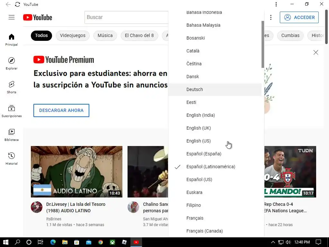Click San Miguel channel avatar
Image resolution: width=329 pixels, height=247 pixels.
click(133, 207)
